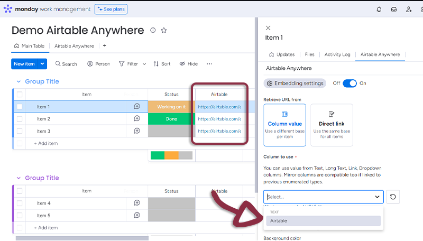Open the Airtable Anywhere board view tab
The height and width of the screenshot is (241, 423).
[x=74, y=46]
